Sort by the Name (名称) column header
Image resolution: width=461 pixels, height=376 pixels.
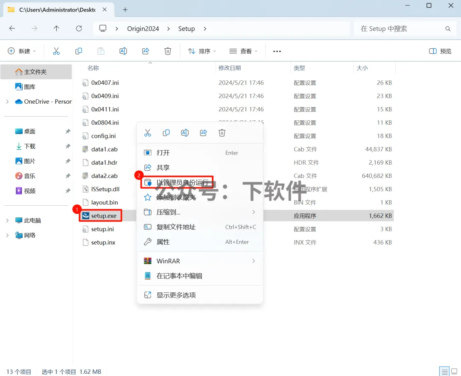(x=93, y=68)
